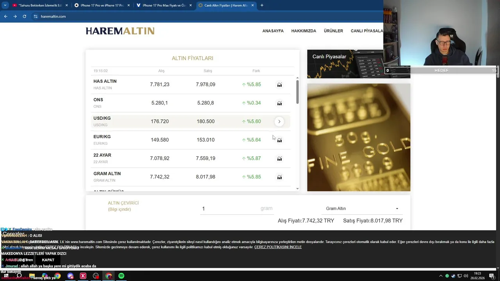The width and height of the screenshot is (500, 281).
Task: Open the tab search dropdown arrow
Action: click(x=5, y=5)
